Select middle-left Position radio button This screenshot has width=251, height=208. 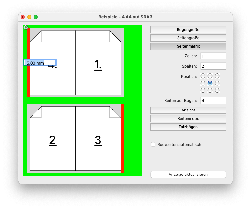(203, 83)
